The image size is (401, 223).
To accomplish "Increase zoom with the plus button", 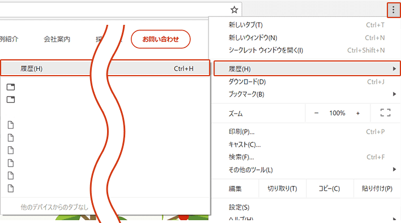I will 358,113.
